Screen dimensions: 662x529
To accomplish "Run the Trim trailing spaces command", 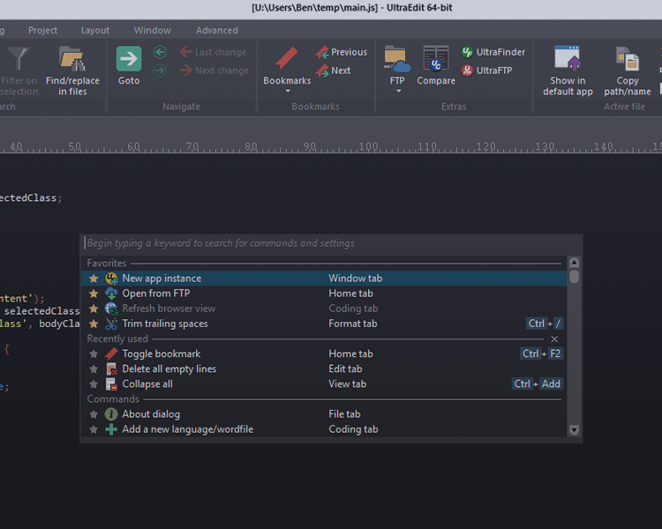I will pyautogui.click(x=324, y=324).
